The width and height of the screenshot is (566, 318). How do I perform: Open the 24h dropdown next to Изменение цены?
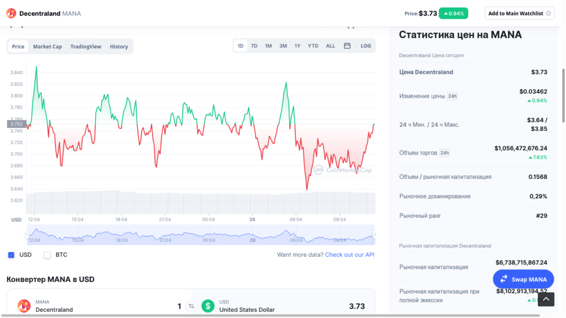click(452, 96)
